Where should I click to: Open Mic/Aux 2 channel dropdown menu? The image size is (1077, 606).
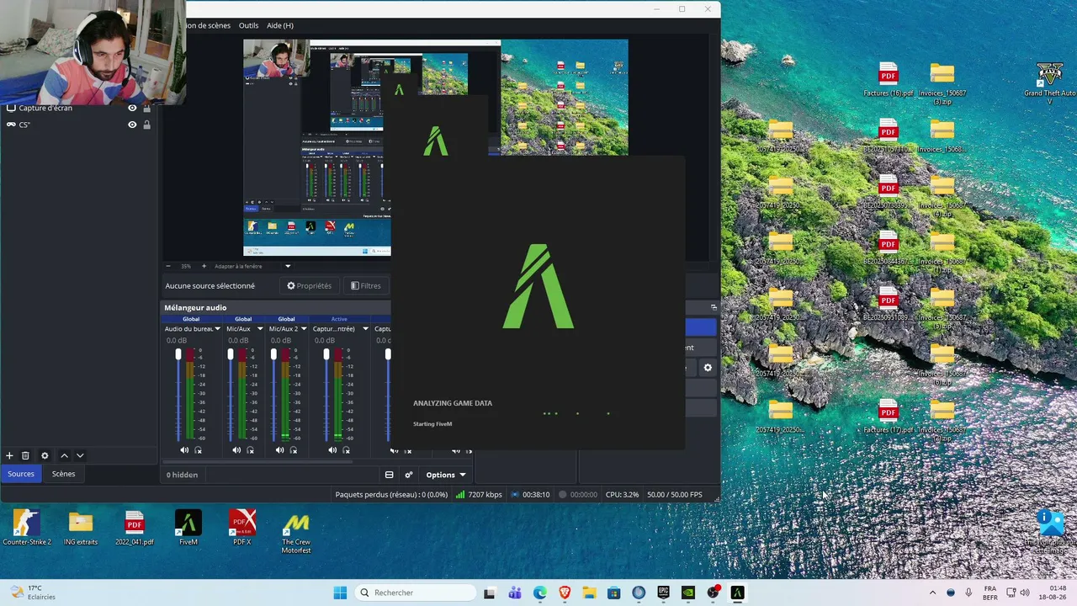point(305,329)
